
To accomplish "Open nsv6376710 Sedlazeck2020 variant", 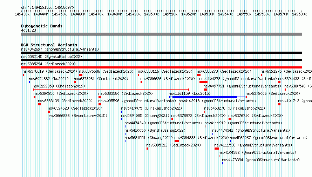I will (x=256, y=116).
